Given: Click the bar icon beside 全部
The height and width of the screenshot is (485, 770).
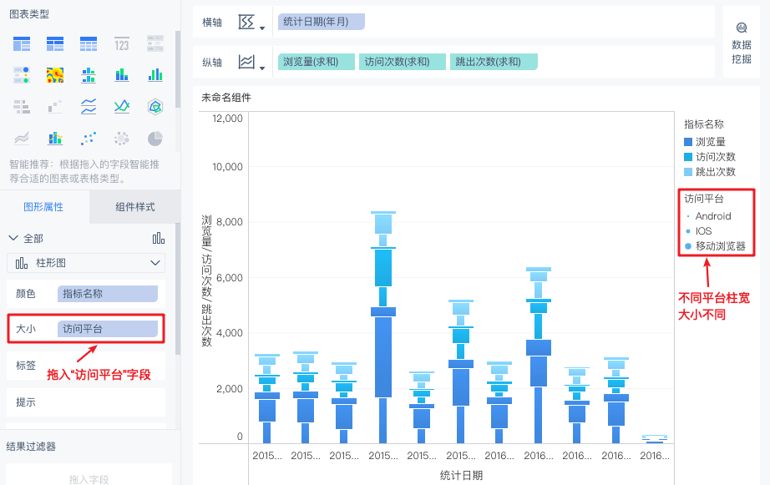Looking at the screenshot, I should (x=159, y=239).
